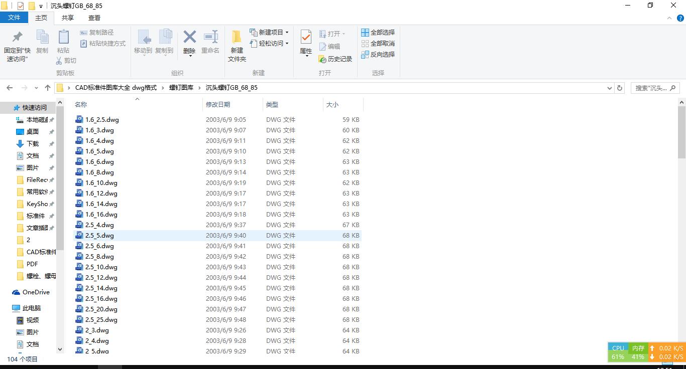Go up one folder level arrow
Image resolution: width=686 pixels, height=369 pixels.
click(x=48, y=88)
